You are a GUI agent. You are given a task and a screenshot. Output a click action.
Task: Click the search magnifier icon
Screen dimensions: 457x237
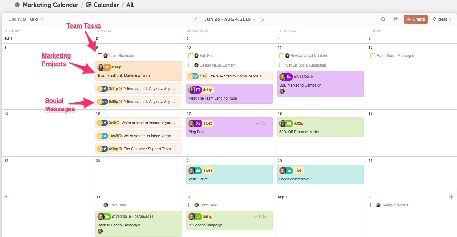click(383, 19)
